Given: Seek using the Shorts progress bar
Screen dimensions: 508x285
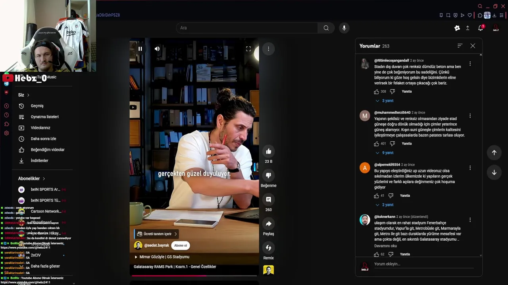Looking at the screenshot, I should tap(194, 275).
